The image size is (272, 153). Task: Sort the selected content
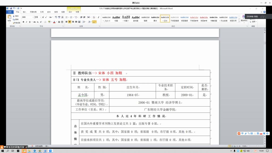tap(94, 17)
